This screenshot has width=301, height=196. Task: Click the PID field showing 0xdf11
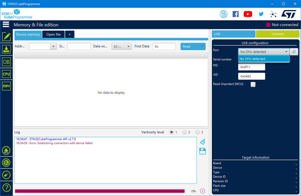click(x=252, y=67)
